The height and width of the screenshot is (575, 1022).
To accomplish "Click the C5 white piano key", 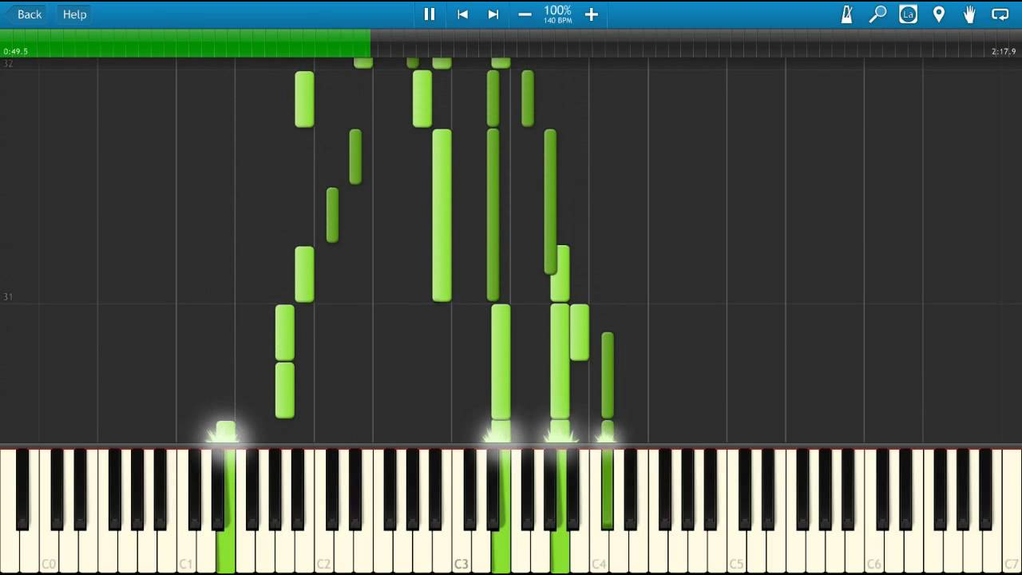I will [736, 551].
